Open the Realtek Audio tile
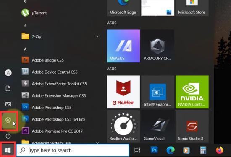 coord(123,126)
